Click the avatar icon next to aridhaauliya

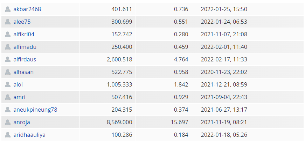pyautogui.click(x=8, y=135)
